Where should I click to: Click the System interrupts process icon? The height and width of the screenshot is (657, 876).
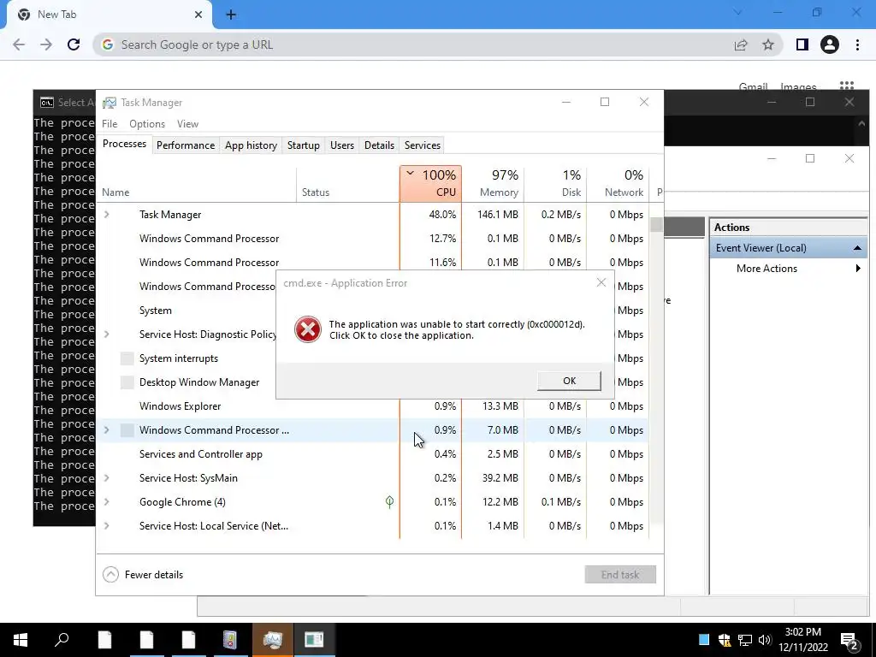[x=127, y=358]
